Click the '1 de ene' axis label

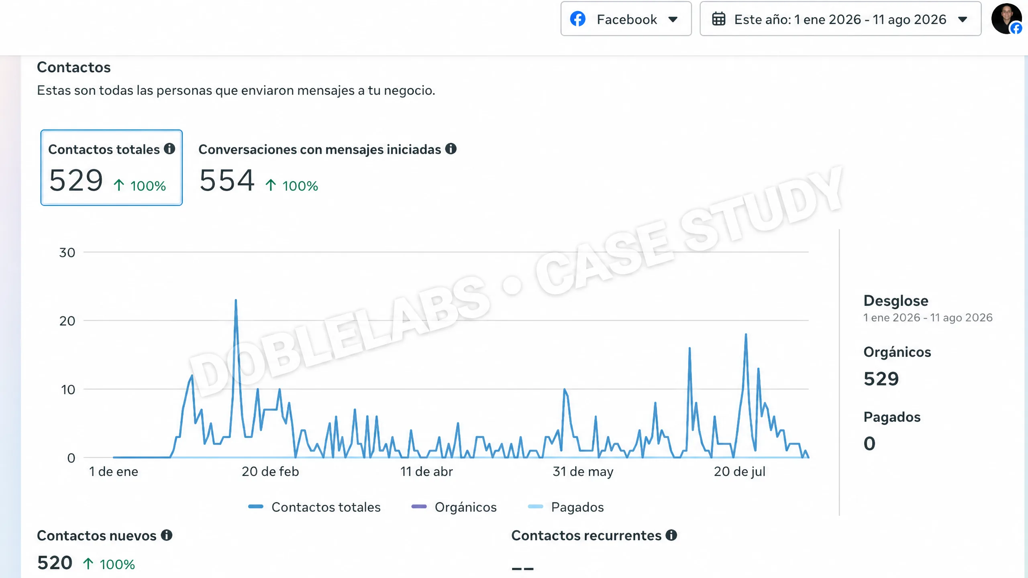tap(114, 472)
